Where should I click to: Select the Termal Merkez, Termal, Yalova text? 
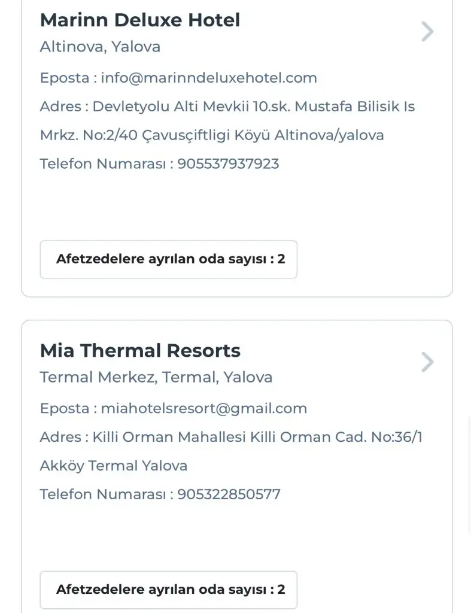tap(156, 377)
